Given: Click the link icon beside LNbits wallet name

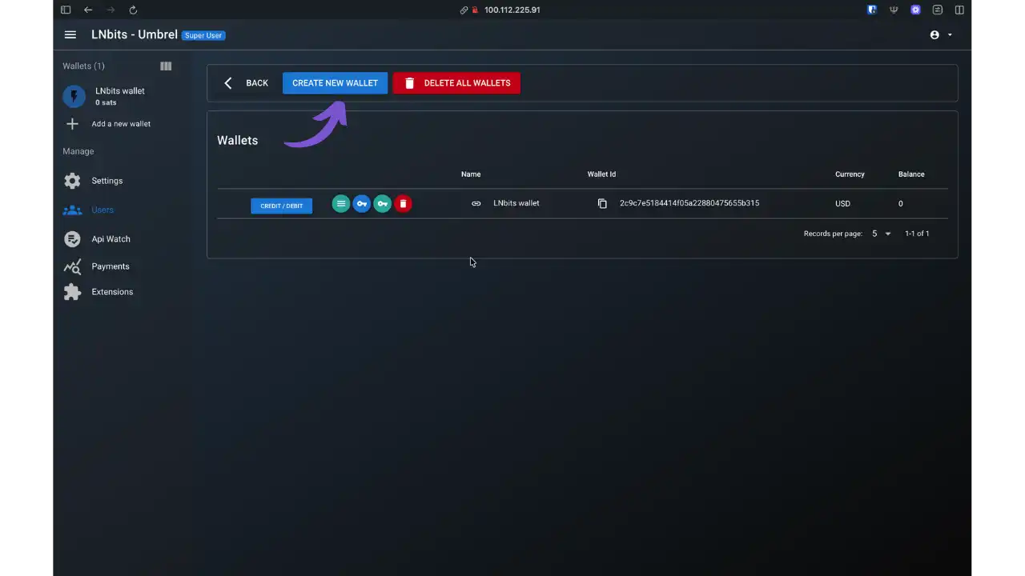Looking at the screenshot, I should pos(476,203).
